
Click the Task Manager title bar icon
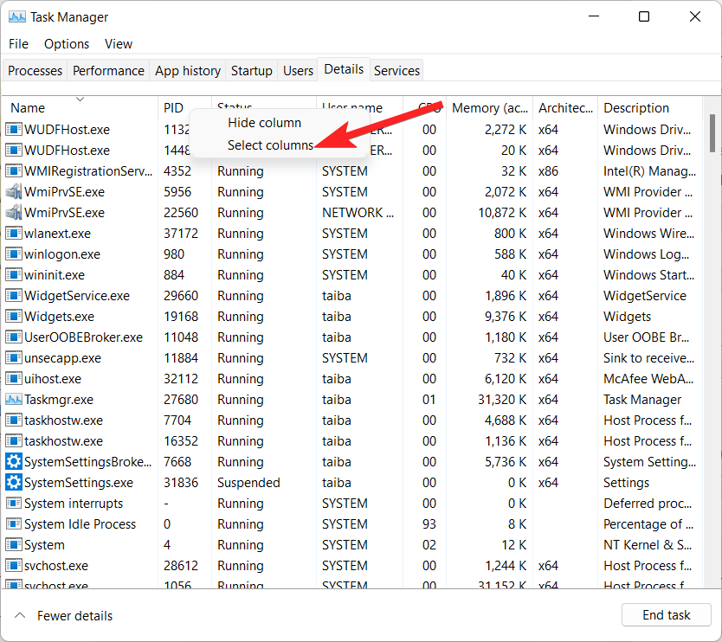click(17, 16)
